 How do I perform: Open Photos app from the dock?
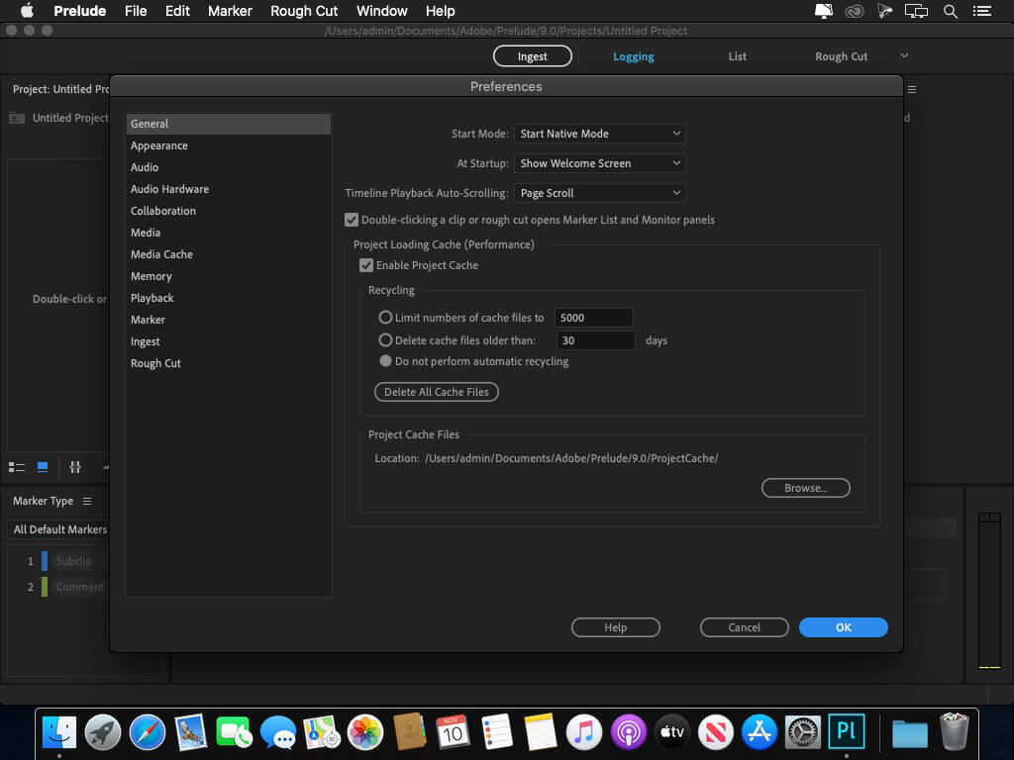pos(365,732)
